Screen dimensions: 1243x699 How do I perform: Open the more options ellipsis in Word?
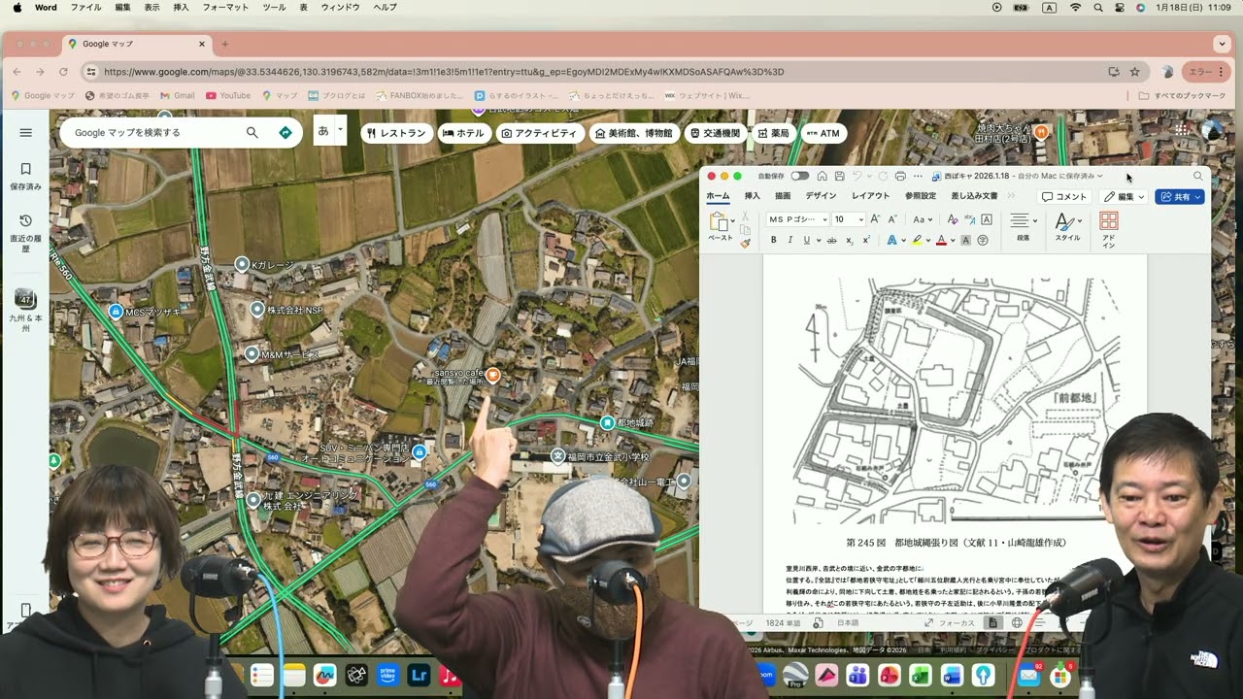coord(918,176)
